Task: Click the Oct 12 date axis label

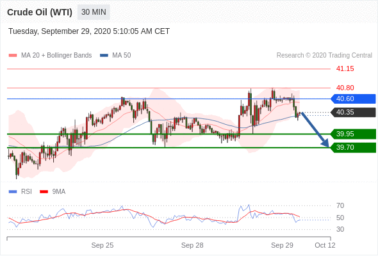Action: (325, 245)
